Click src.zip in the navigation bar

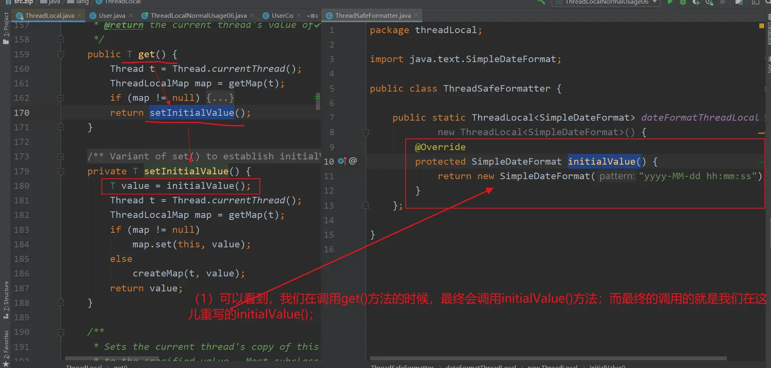pos(20,2)
